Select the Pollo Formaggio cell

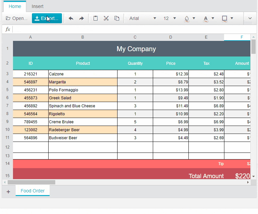click(x=83, y=90)
